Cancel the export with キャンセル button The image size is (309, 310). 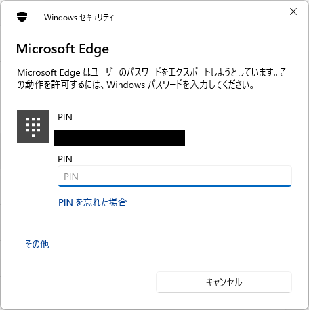point(224,282)
